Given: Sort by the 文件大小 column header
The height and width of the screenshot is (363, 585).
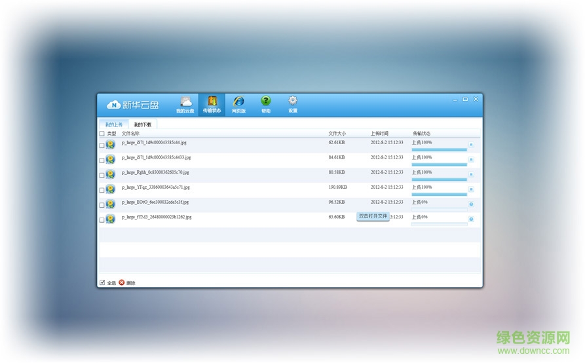Looking at the screenshot, I should (337, 134).
